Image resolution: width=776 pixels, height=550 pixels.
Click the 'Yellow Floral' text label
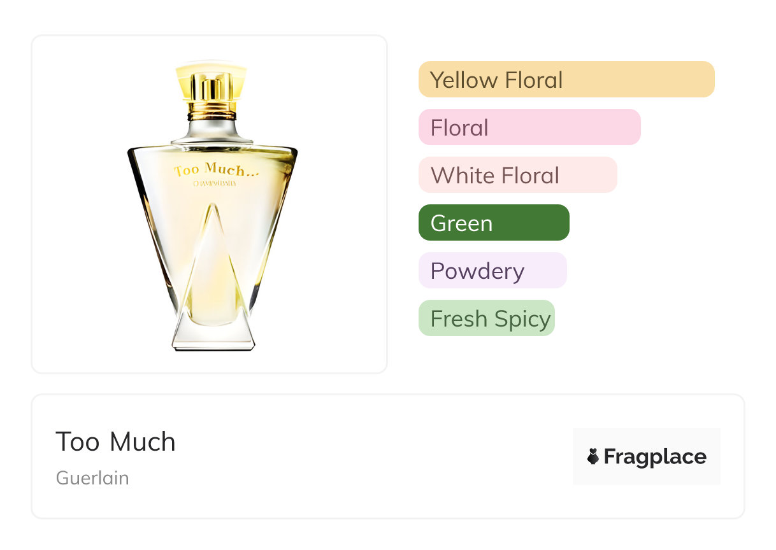[x=496, y=80]
